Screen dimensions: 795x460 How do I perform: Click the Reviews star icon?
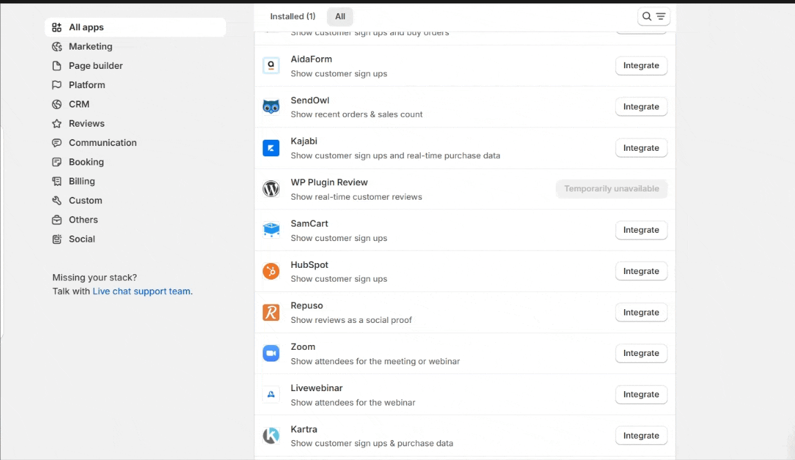pos(57,124)
